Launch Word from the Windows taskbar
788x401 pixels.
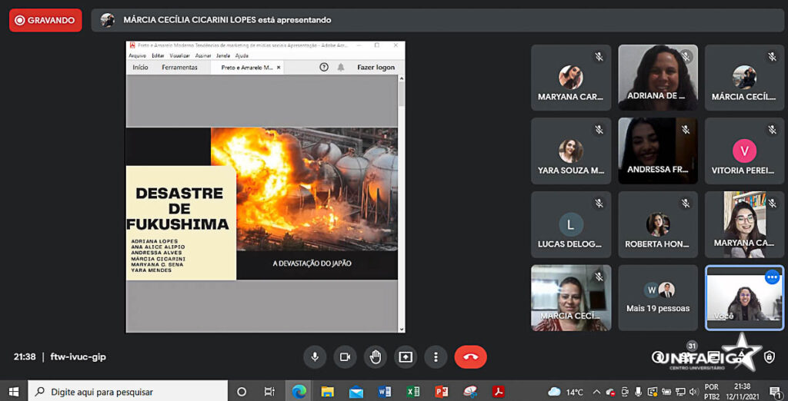[x=385, y=392]
